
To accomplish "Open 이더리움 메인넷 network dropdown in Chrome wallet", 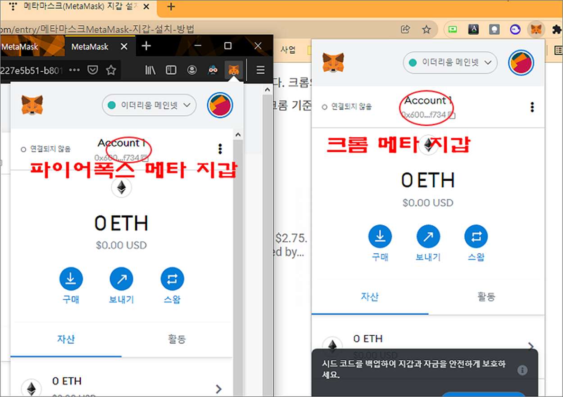I will coord(450,63).
